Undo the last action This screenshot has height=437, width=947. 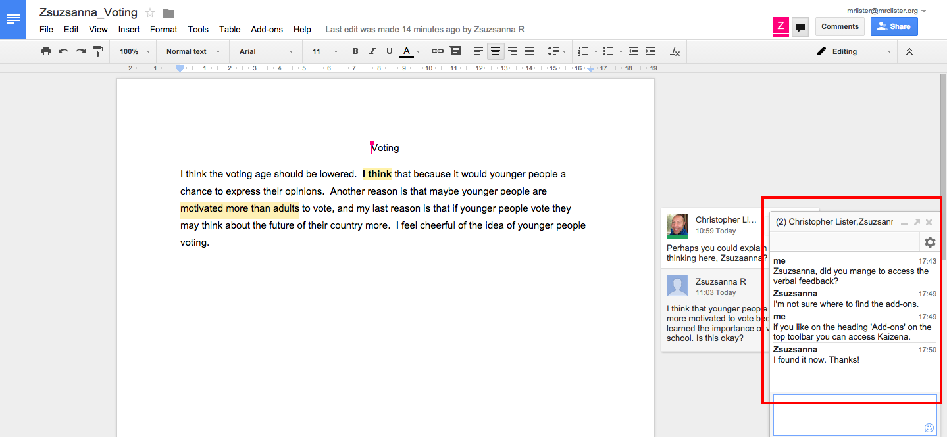pyautogui.click(x=63, y=51)
